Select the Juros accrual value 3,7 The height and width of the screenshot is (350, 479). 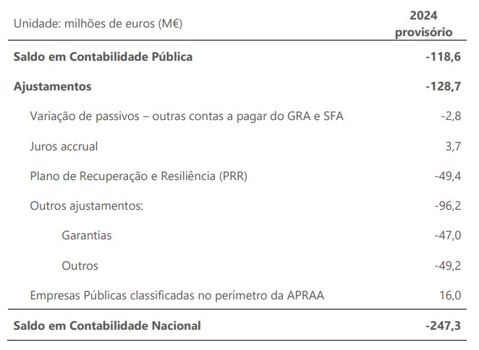(452, 146)
